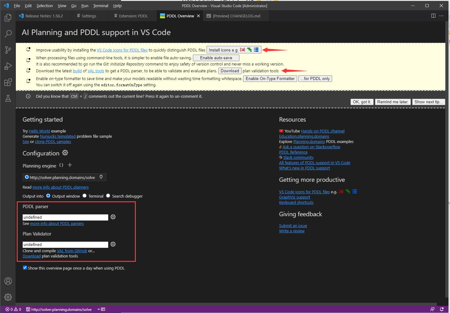This screenshot has height=313, width=450.
Task: Open clone PDDL samples link
Action: tap(53, 141)
